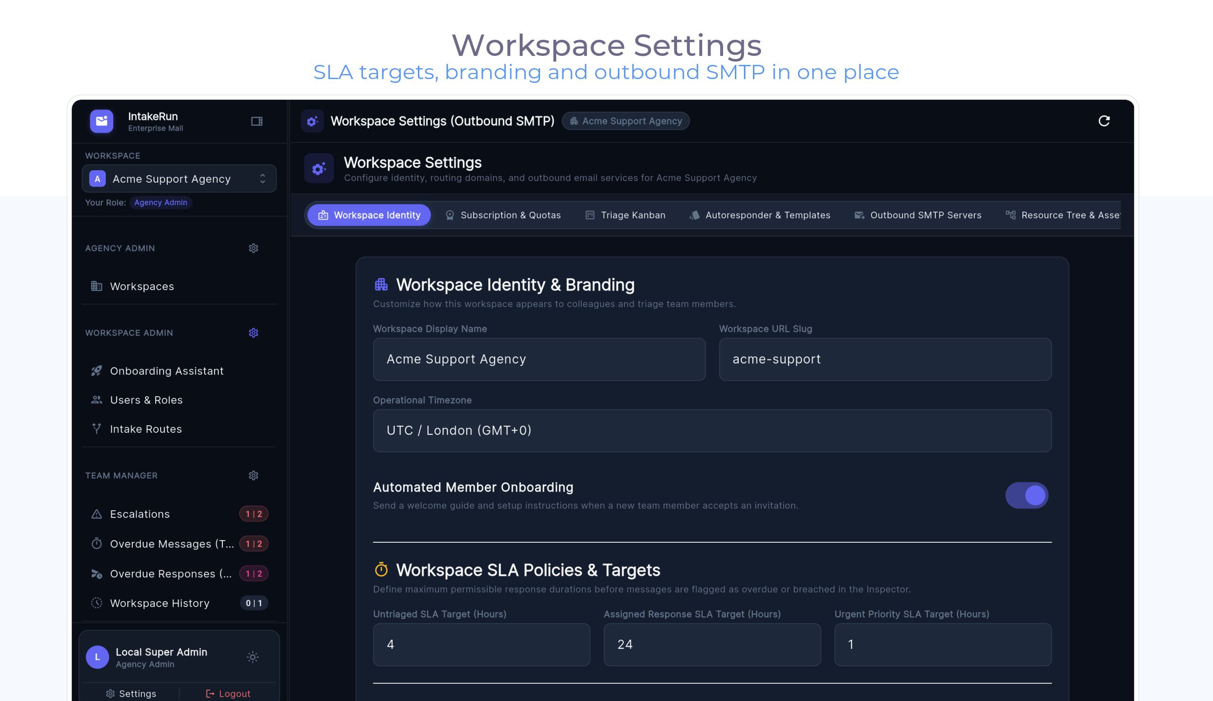Click the Escalations 1|2 count badge
This screenshot has width=1213, height=701.
click(253, 514)
